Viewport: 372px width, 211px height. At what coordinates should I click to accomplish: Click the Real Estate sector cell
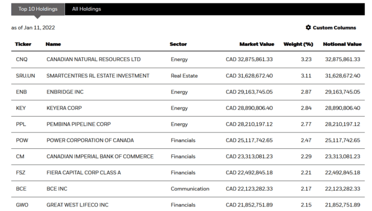pyautogui.click(x=184, y=76)
